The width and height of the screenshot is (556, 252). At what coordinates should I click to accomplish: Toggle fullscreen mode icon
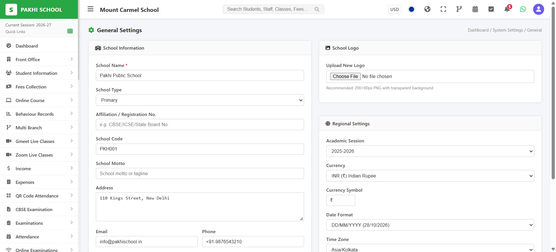(443, 9)
